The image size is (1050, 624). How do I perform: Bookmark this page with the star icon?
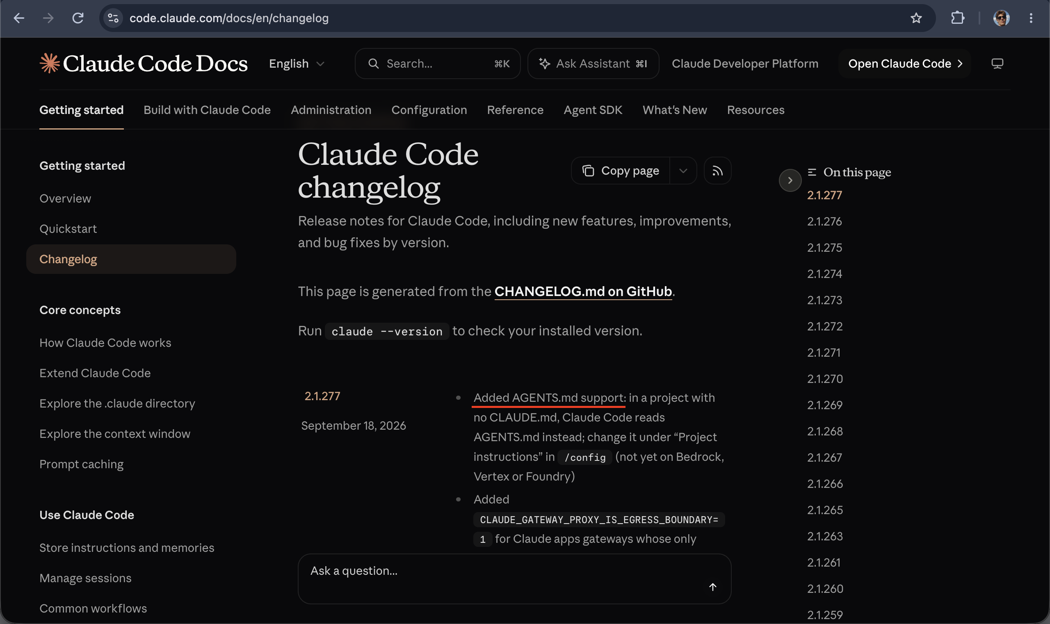[x=916, y=18]
